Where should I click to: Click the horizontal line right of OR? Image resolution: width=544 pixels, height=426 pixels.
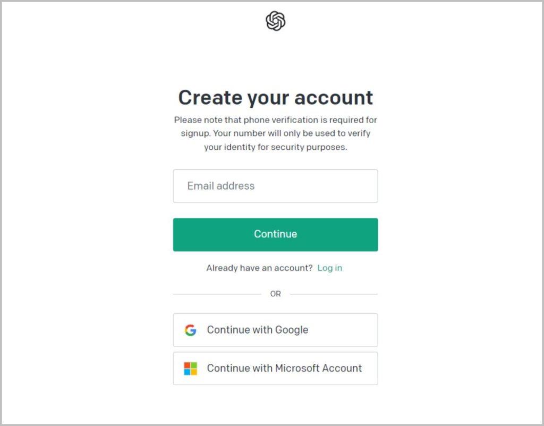334,294
